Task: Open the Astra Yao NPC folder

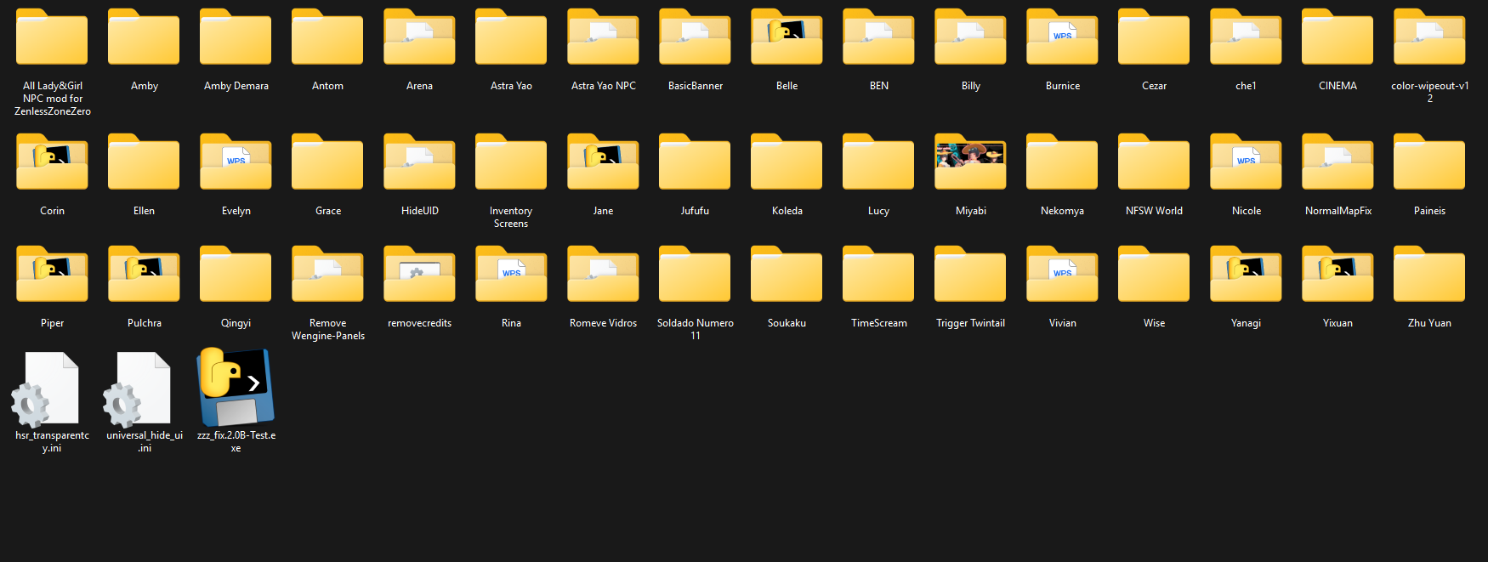Action: 603,37
